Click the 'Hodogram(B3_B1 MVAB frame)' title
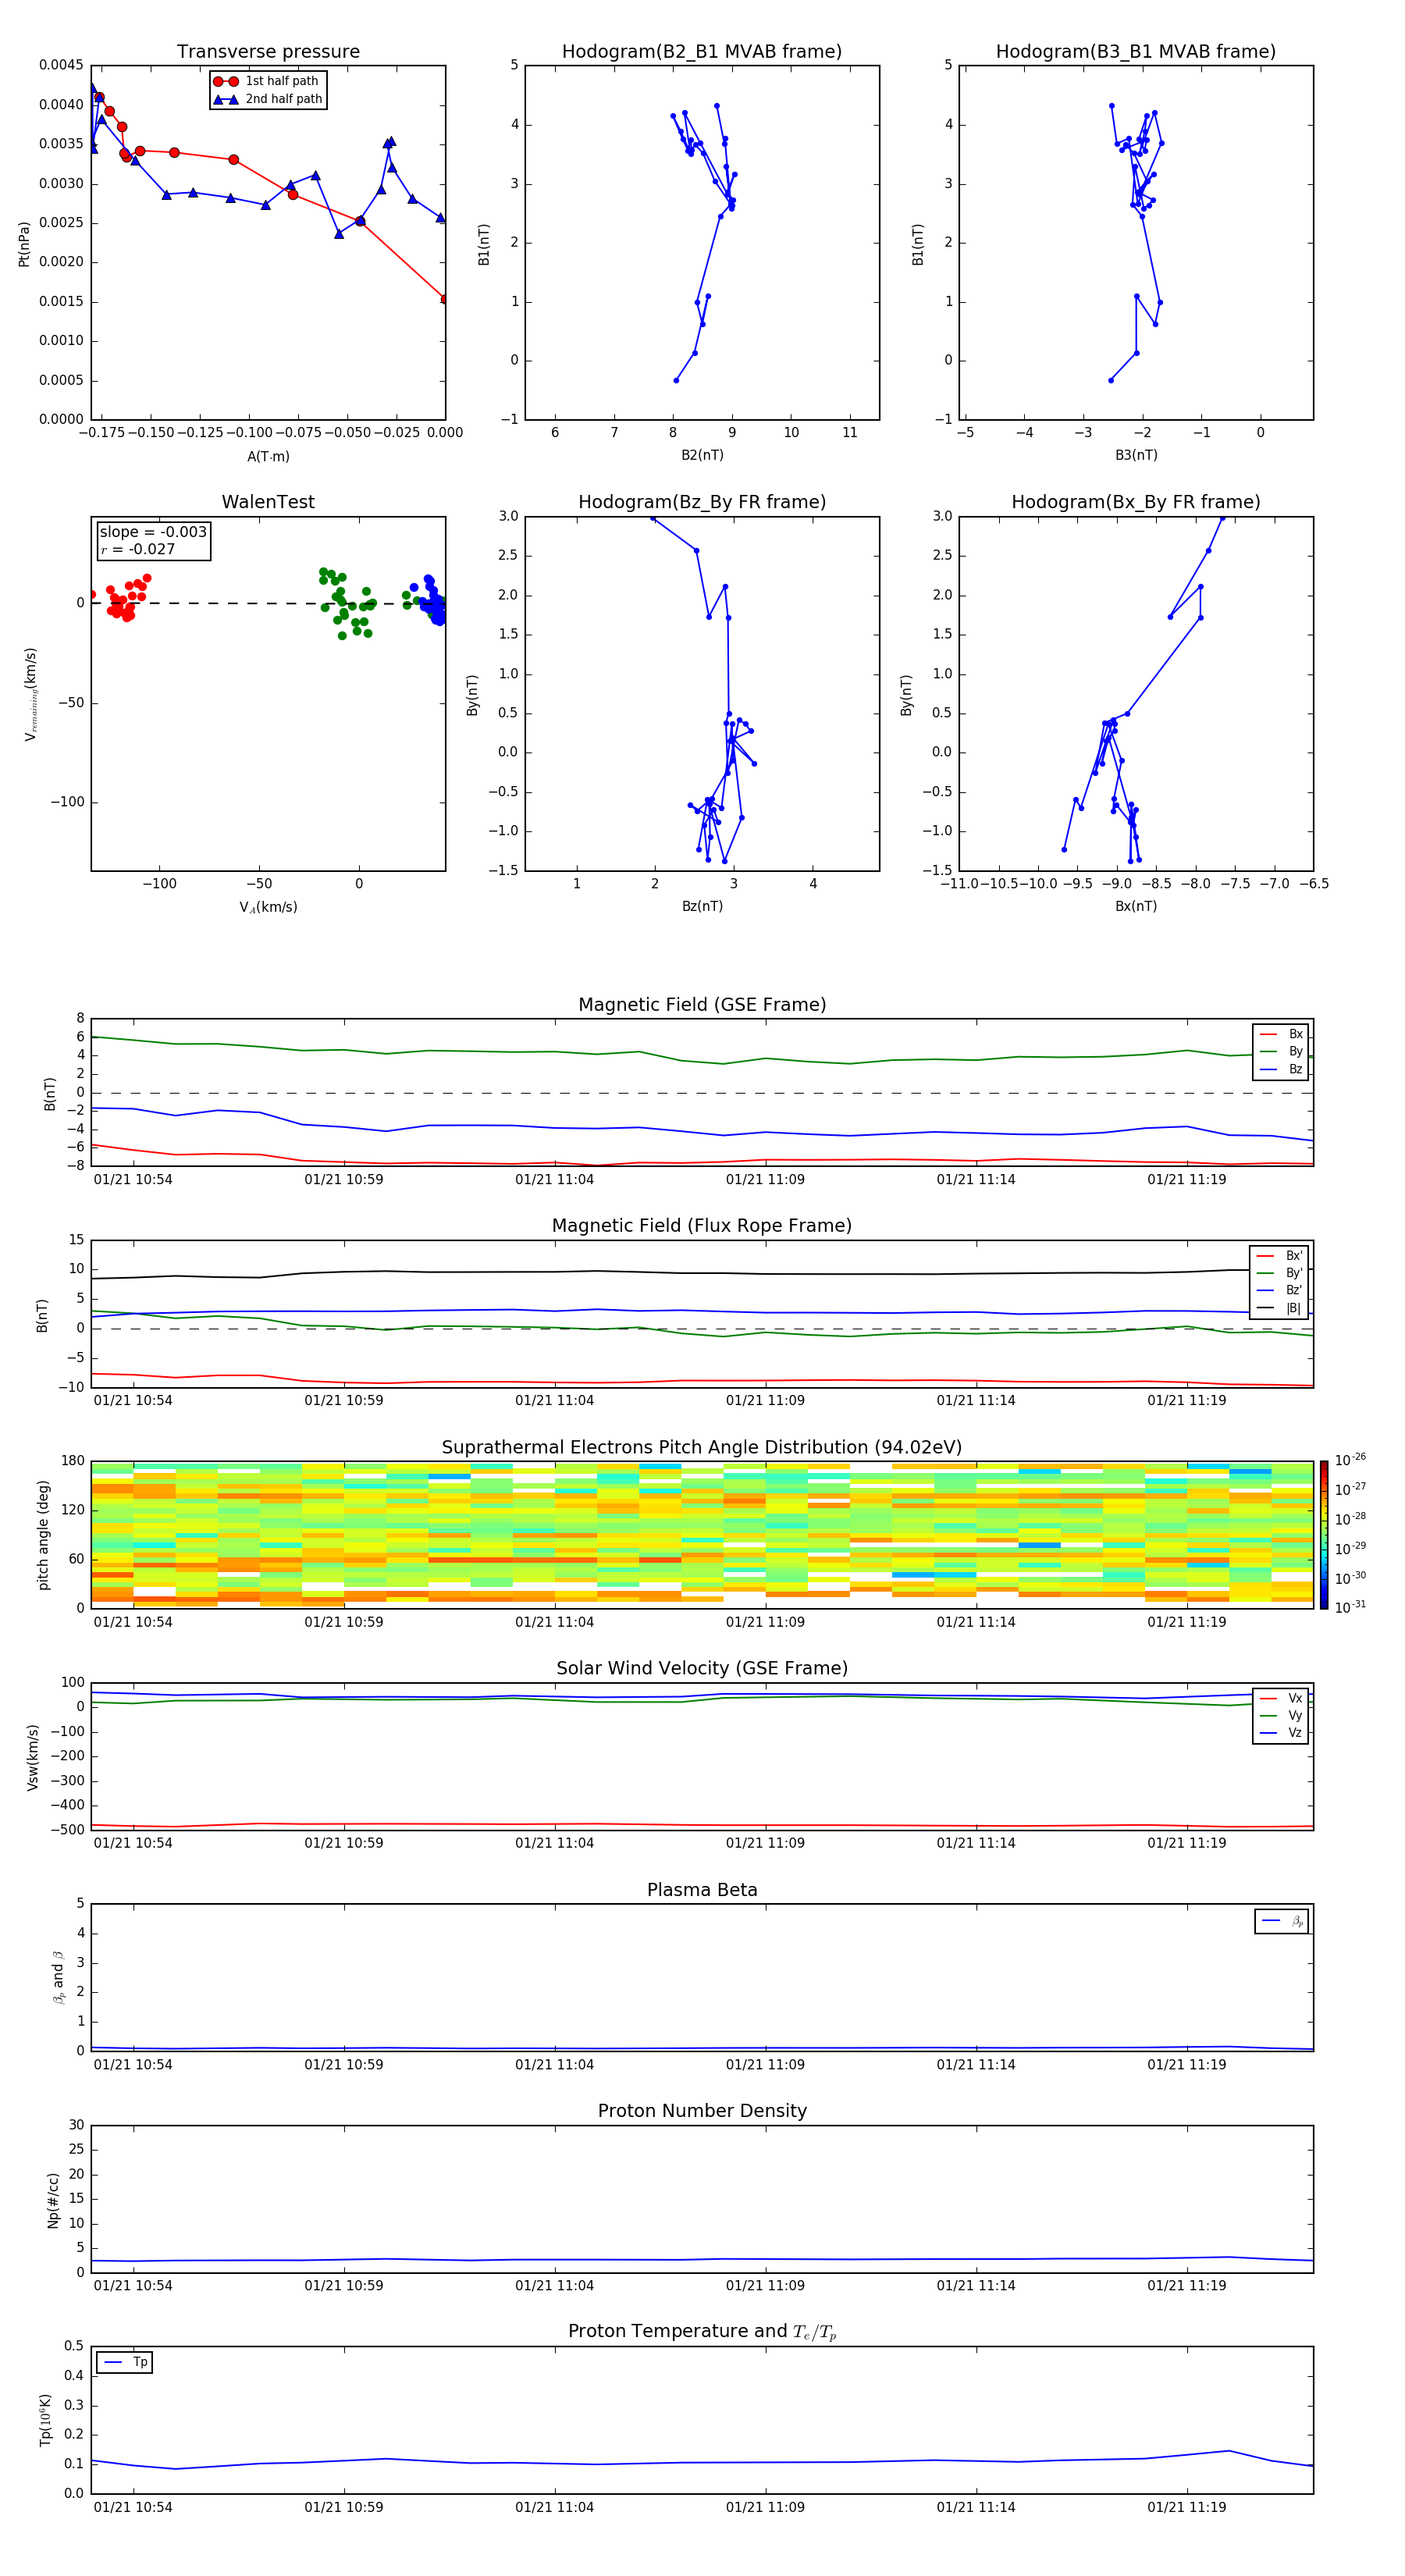The height and width of the screenshot is (2576, 1405). point(1136,52)
